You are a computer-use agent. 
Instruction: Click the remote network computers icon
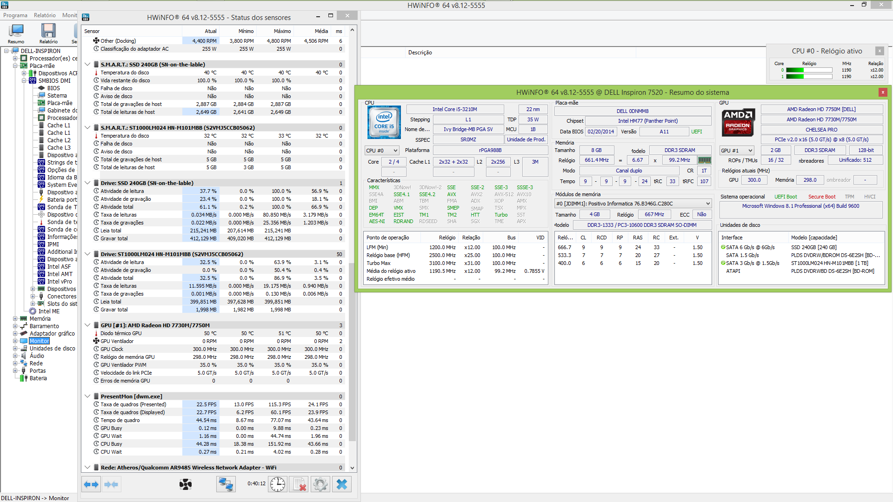coord(226,484)
